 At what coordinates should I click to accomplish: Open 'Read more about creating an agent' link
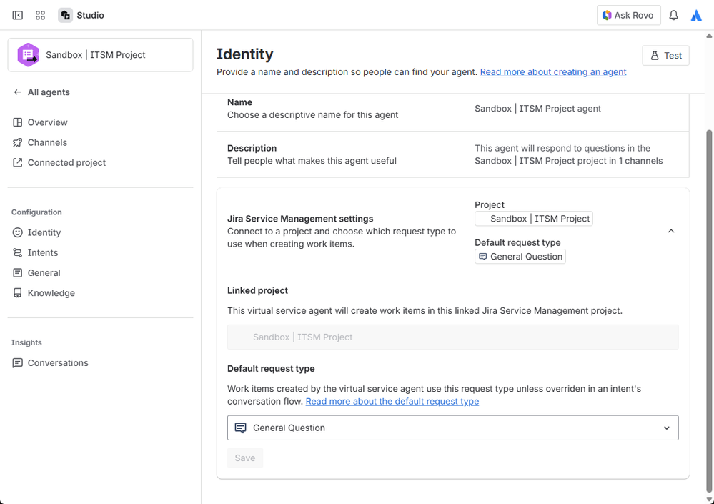tap(553, 72)
